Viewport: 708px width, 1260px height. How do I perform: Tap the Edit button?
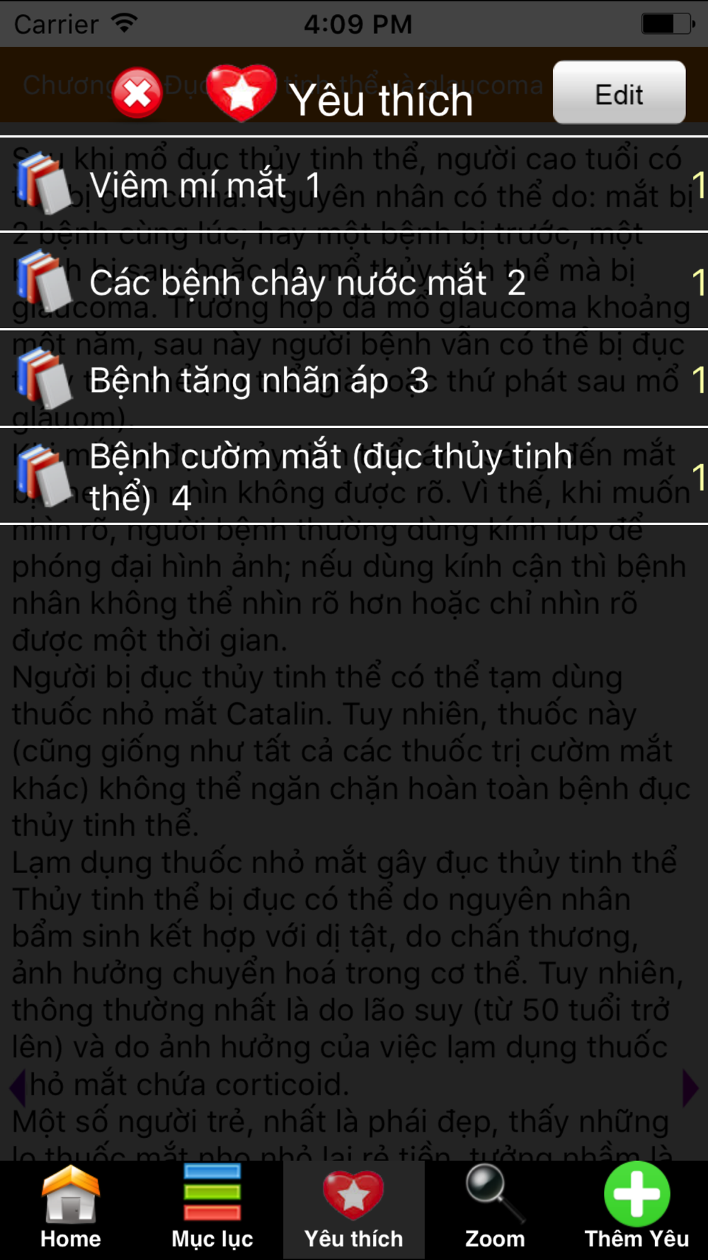(619, 93)
